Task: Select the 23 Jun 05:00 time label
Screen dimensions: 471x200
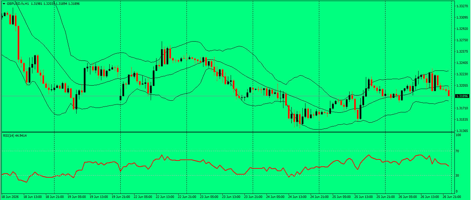Action: point(209,197)
